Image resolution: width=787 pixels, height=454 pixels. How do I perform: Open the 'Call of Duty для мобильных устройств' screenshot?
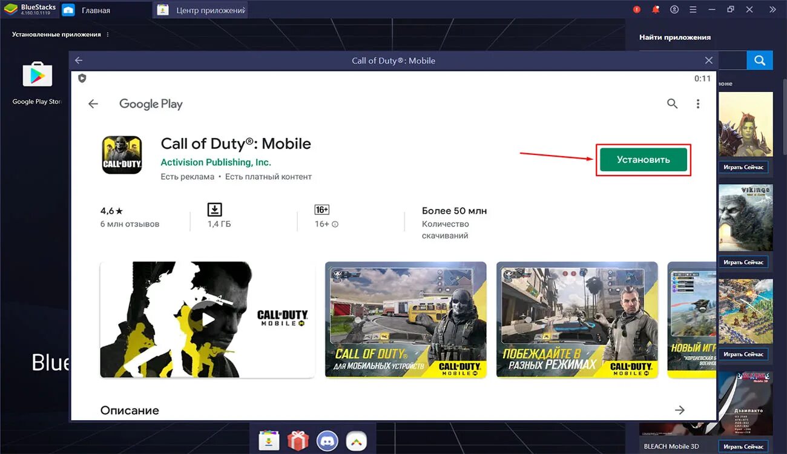pyautogui.click(x=406, y=320)
